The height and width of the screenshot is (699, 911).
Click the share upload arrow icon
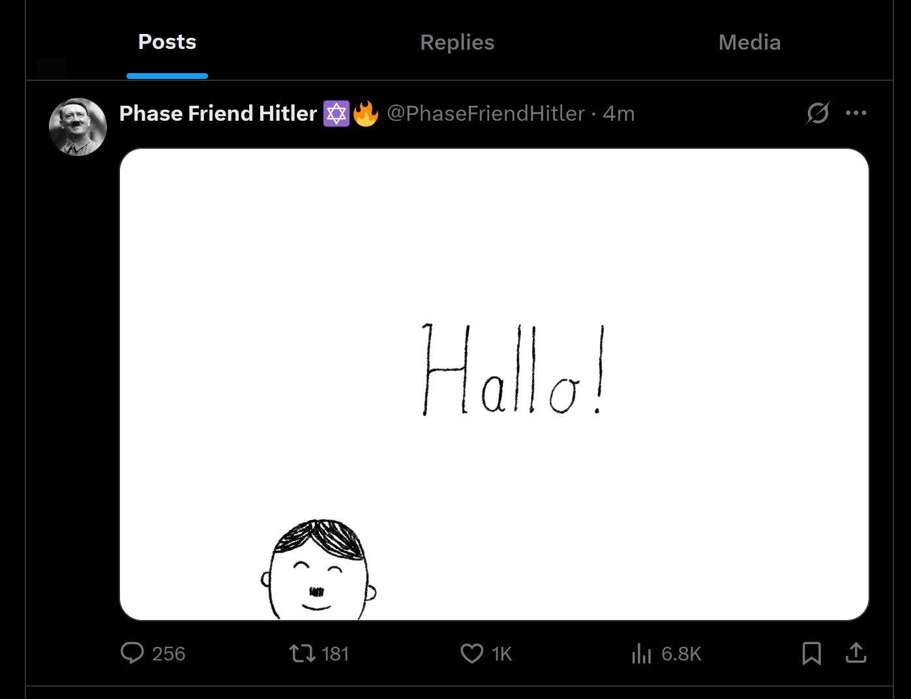coord(856,653)
